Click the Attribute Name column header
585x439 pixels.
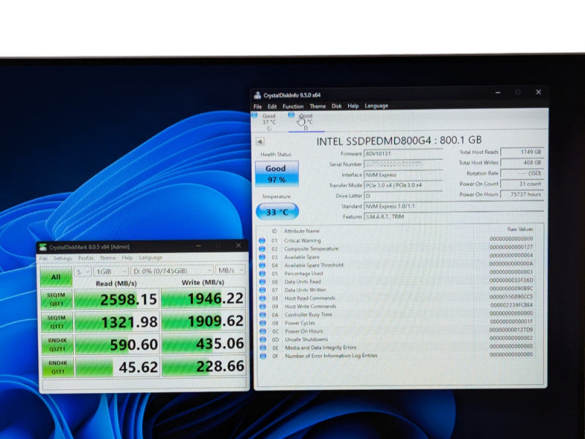click(x=301, y=231)
